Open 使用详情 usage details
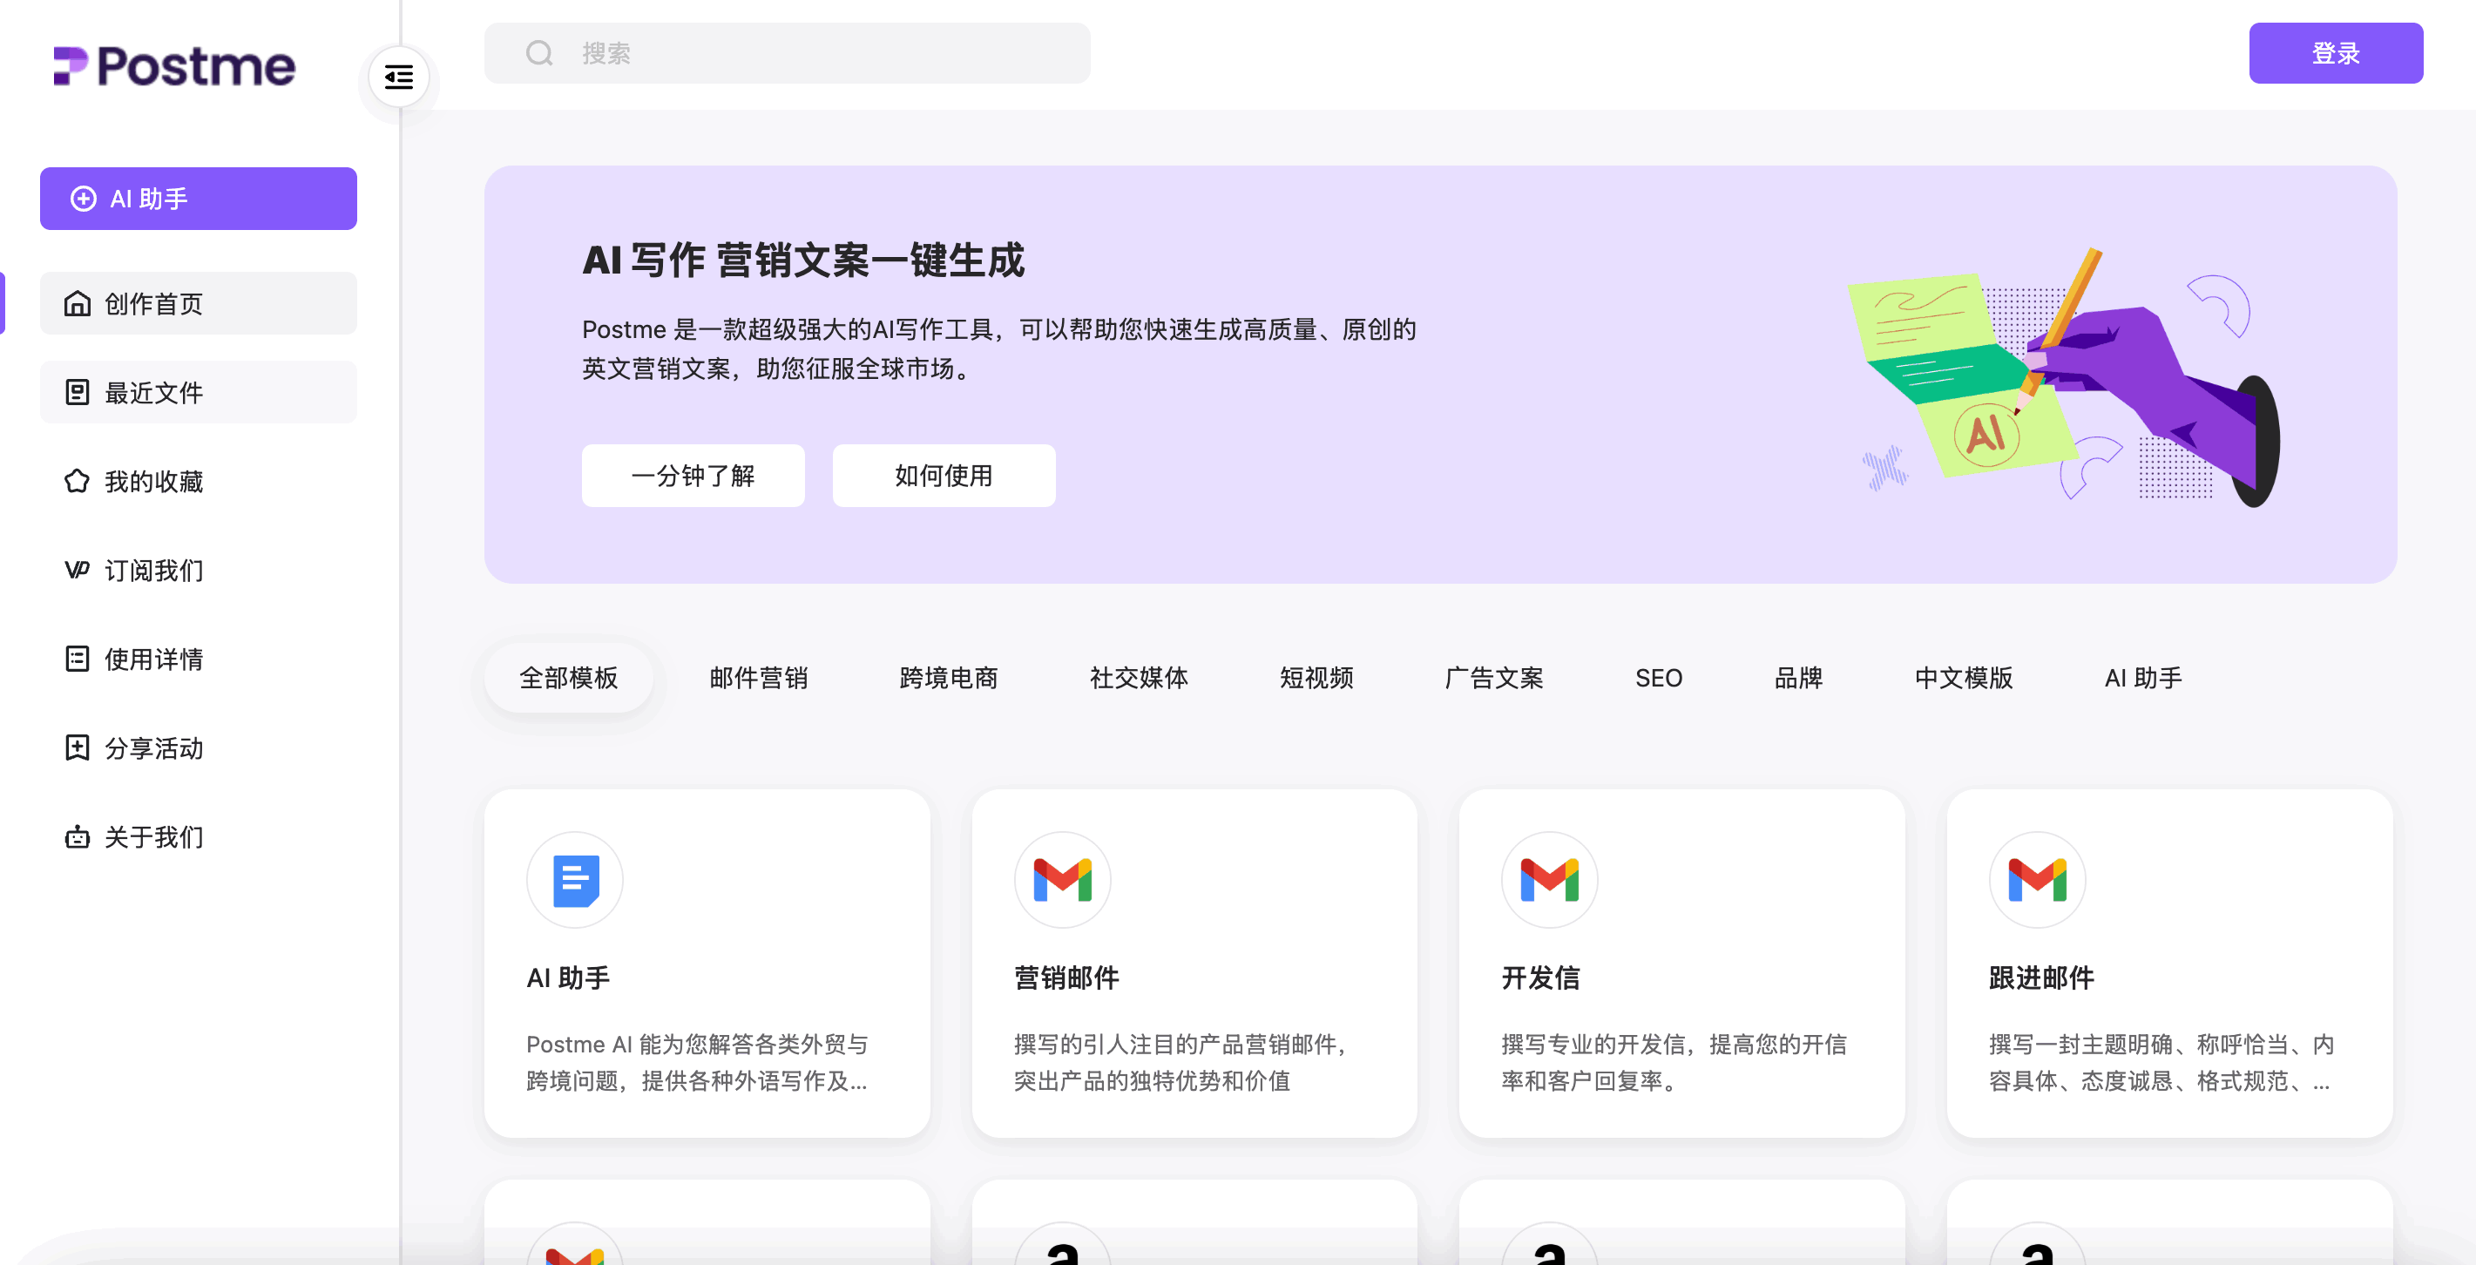This screenshot has width=2476, height=1265. (198, 660)
